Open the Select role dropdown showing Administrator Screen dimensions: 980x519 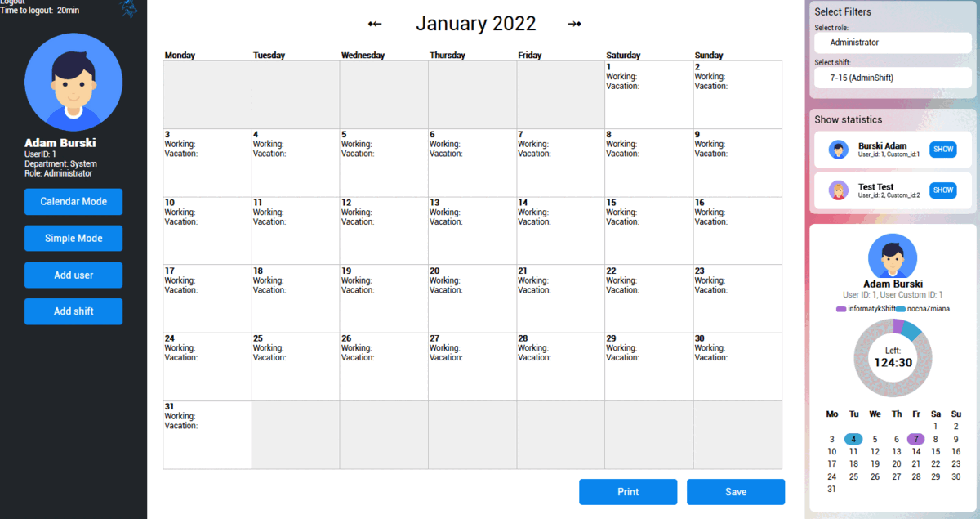pos(893,43)
